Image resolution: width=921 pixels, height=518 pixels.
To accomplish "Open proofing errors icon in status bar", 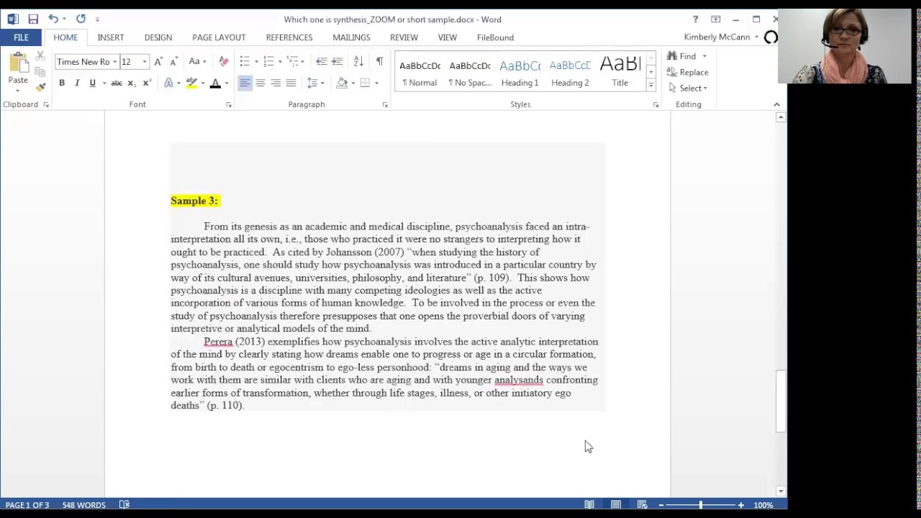I will click(124, 505).
